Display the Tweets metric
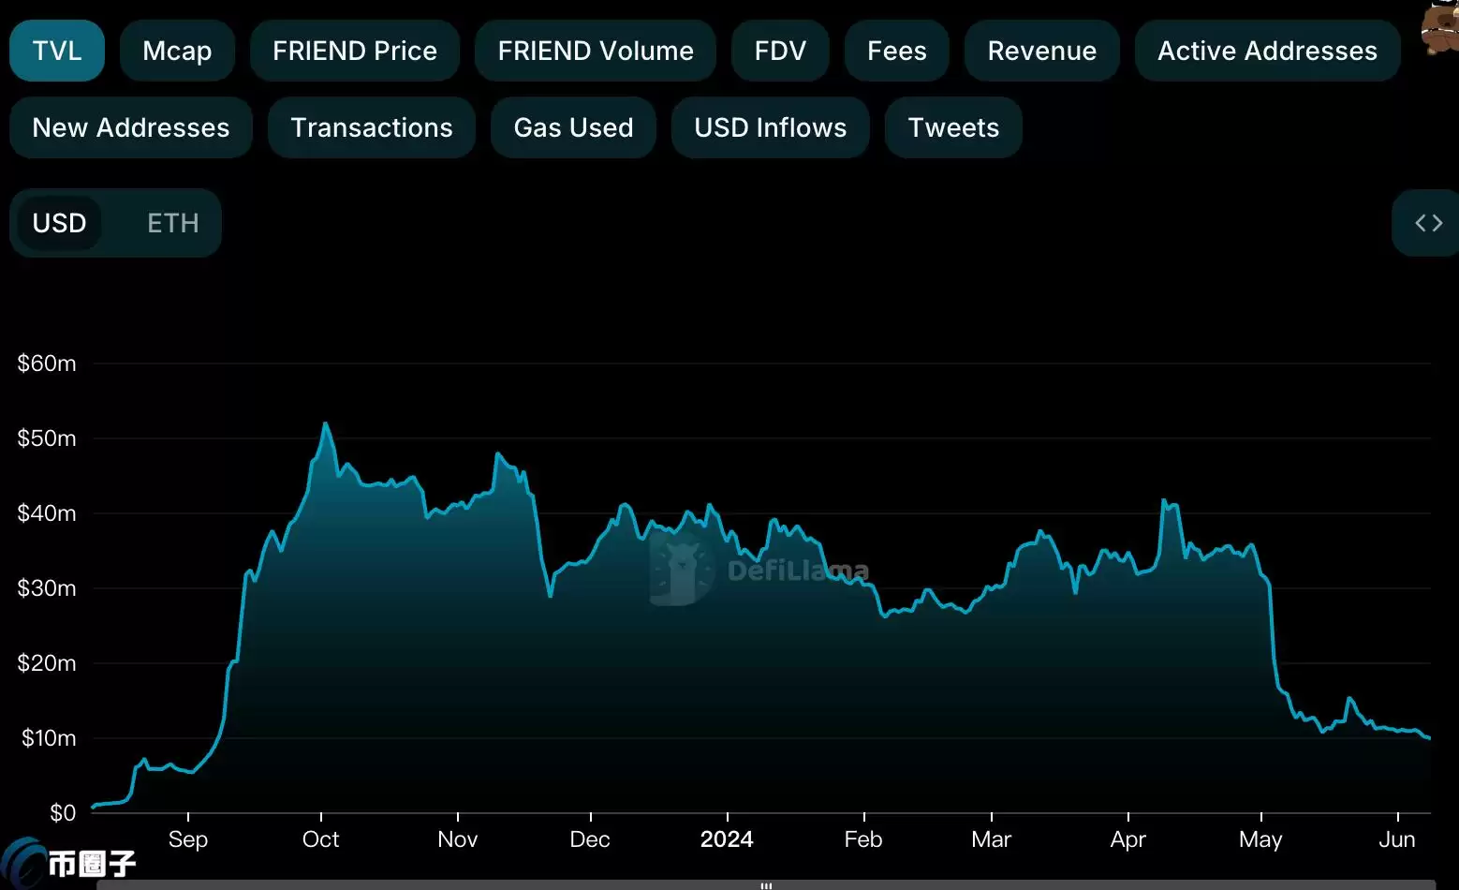The image size is (1459, 890). pyautogui.click(x=952, y=127)
